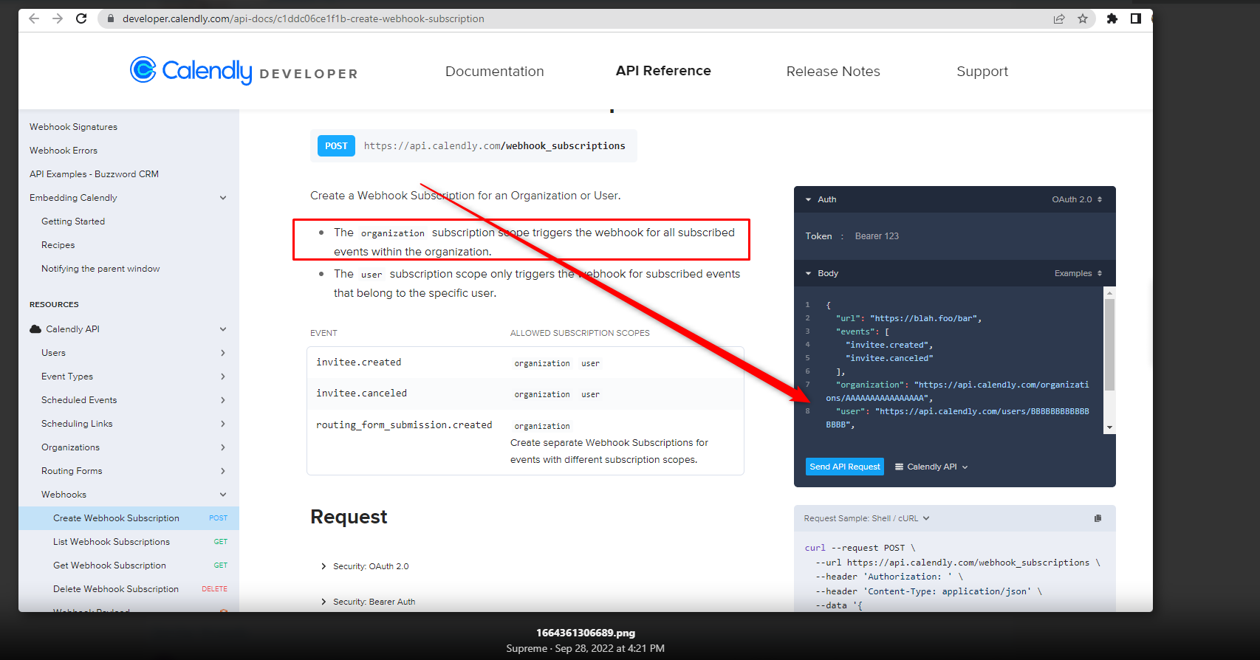Click the blue POST method badge

click(336, 146)
